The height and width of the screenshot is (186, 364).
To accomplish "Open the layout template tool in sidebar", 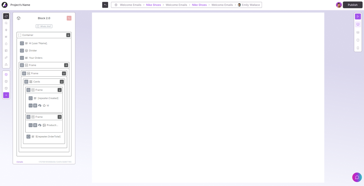I will (x=6, y=51).
